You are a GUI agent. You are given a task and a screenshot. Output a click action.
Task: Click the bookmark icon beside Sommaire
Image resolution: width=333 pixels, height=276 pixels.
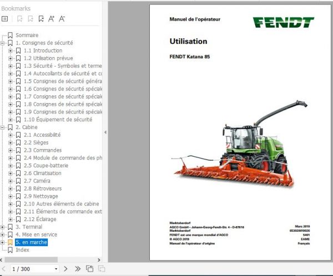click(10, 35)
